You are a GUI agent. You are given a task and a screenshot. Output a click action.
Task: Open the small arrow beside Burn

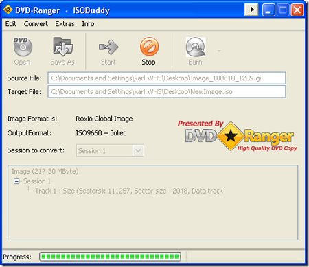click(x=219, y=51)
